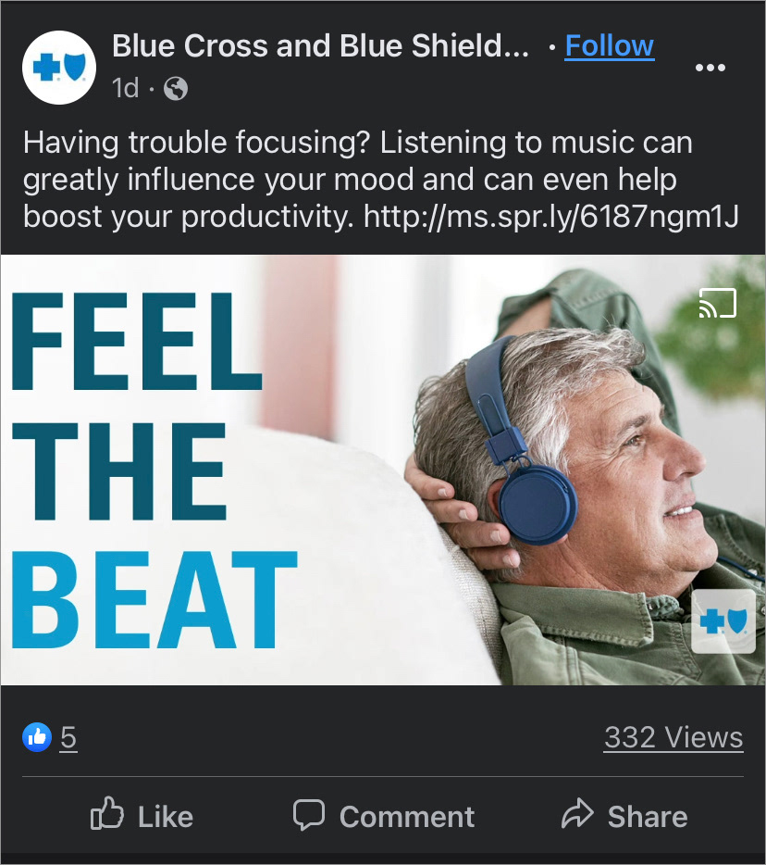This screenshot has height=865, width=766.
Task: Click the blue thumbs-up reaction icon
Action: [x=37, y=737]
